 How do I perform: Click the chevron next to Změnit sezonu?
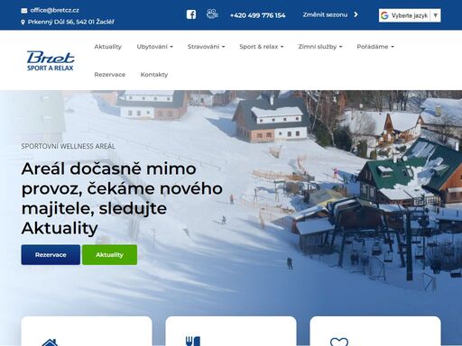356,14
